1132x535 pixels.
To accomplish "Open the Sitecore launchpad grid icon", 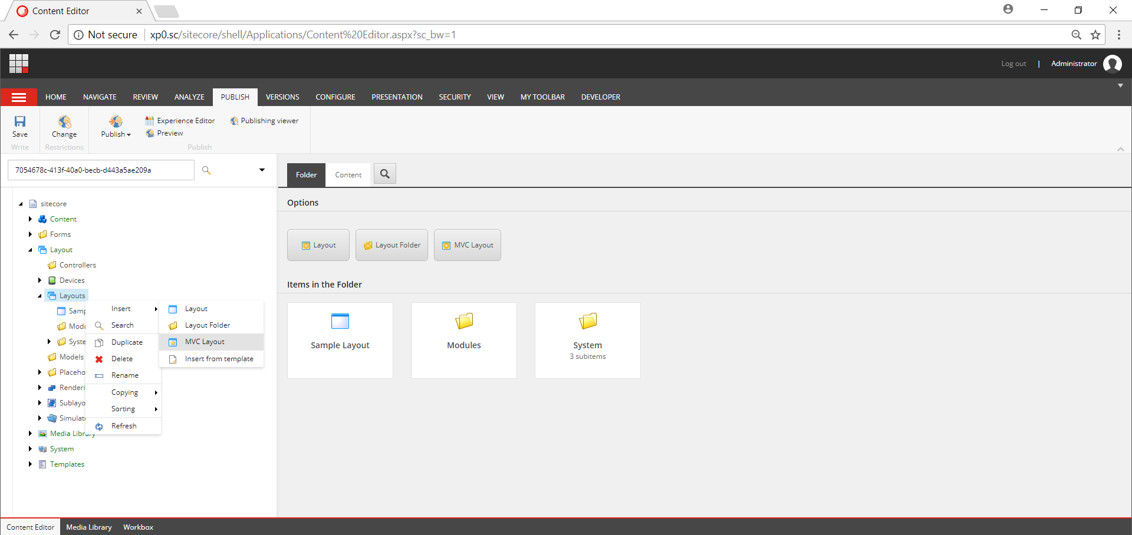I will (x=19, y=63).
